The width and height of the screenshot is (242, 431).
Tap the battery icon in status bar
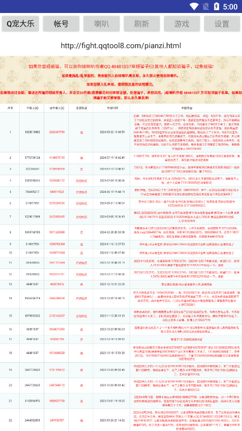217,6
